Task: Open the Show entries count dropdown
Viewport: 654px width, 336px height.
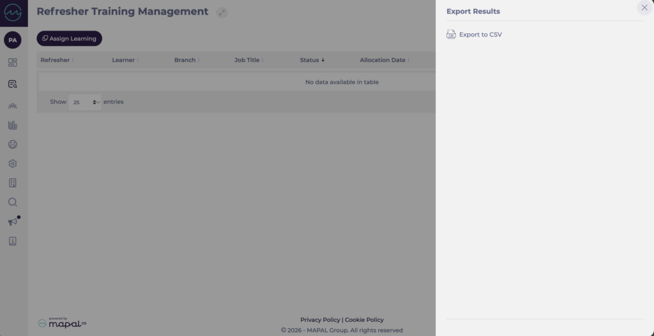Action: [x=85, y=102]
